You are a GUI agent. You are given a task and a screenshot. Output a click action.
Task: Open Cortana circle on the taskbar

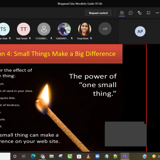[15, 156]
